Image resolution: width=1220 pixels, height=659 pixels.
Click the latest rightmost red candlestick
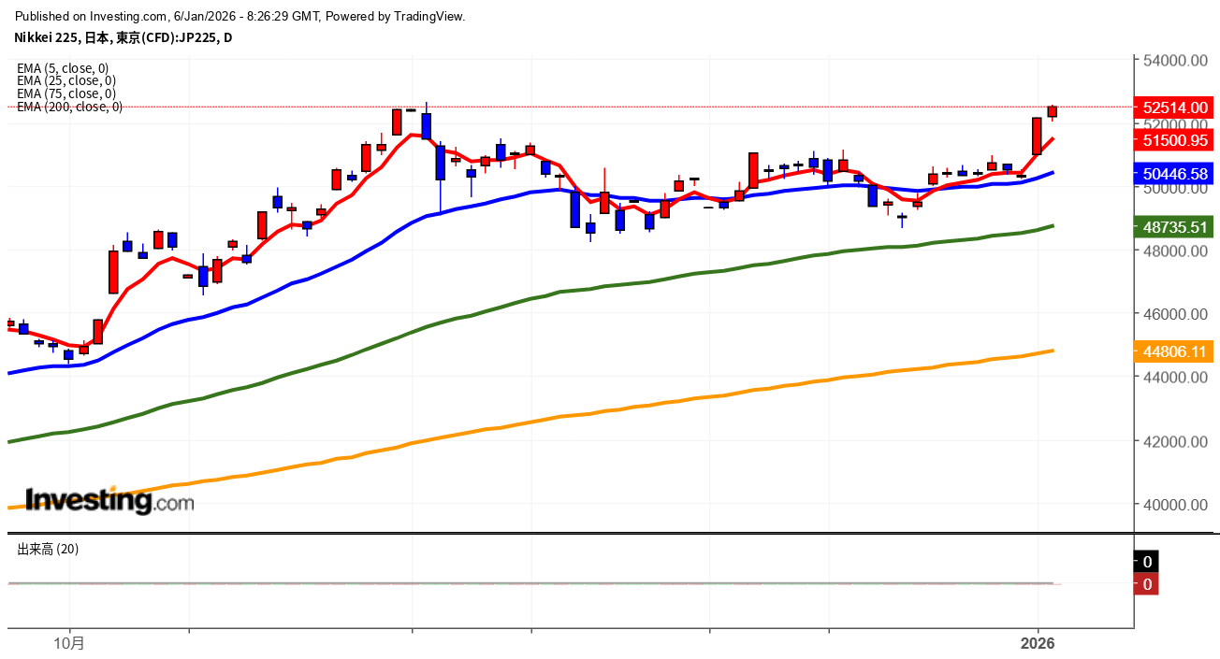(x=1053, y=111)
